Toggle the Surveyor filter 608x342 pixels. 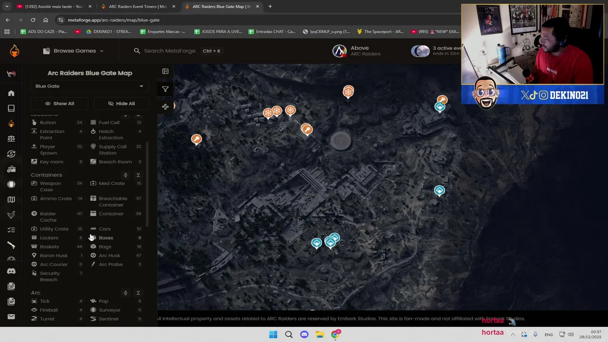click(115, 310)
